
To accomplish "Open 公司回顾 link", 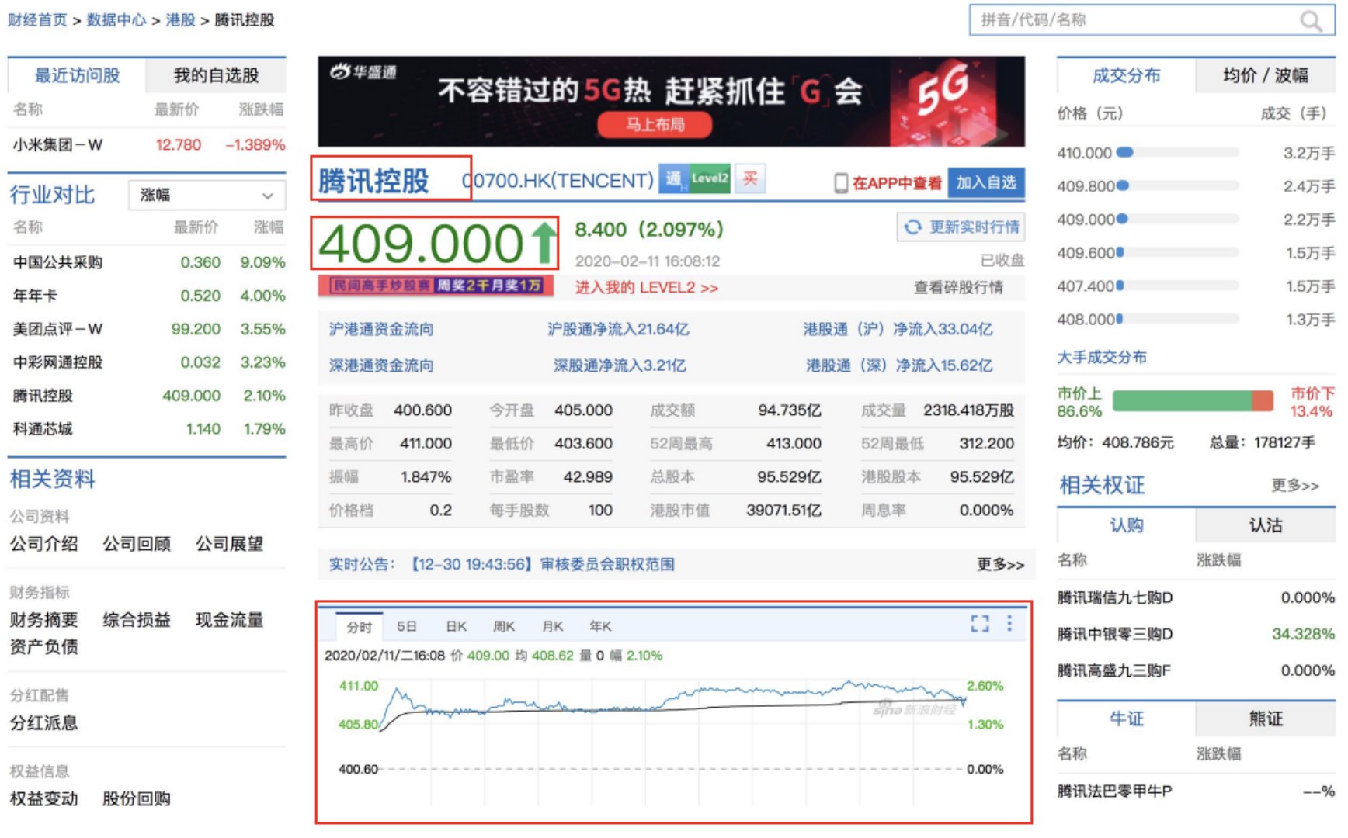I will [137, 544].
